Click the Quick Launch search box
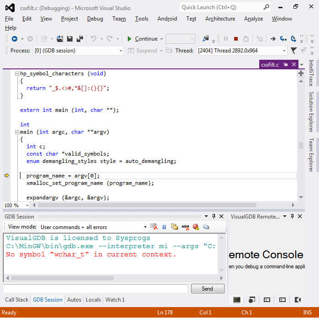The height and width of the screenshot is (318, 319). coord(225,7)
